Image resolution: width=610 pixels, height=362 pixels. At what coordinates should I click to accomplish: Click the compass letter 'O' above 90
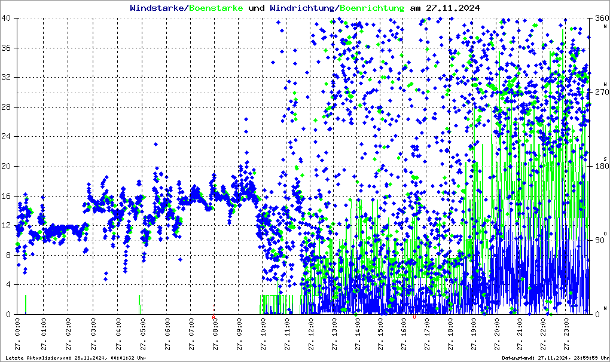(605, 234)
